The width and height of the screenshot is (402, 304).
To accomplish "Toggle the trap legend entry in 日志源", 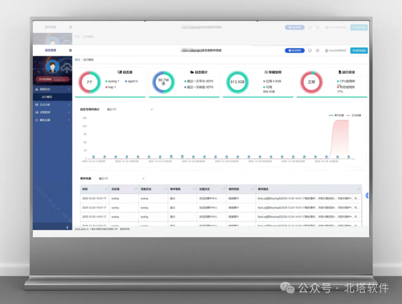I will point(111,87).
